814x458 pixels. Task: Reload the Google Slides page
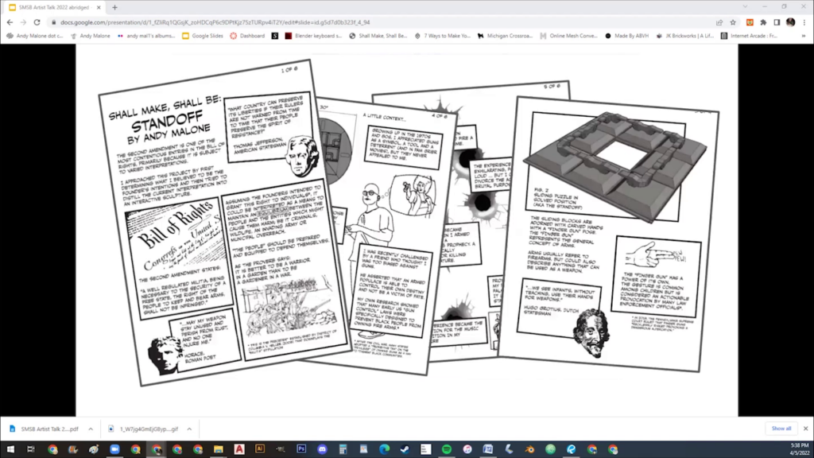click(x=37, y=22)
